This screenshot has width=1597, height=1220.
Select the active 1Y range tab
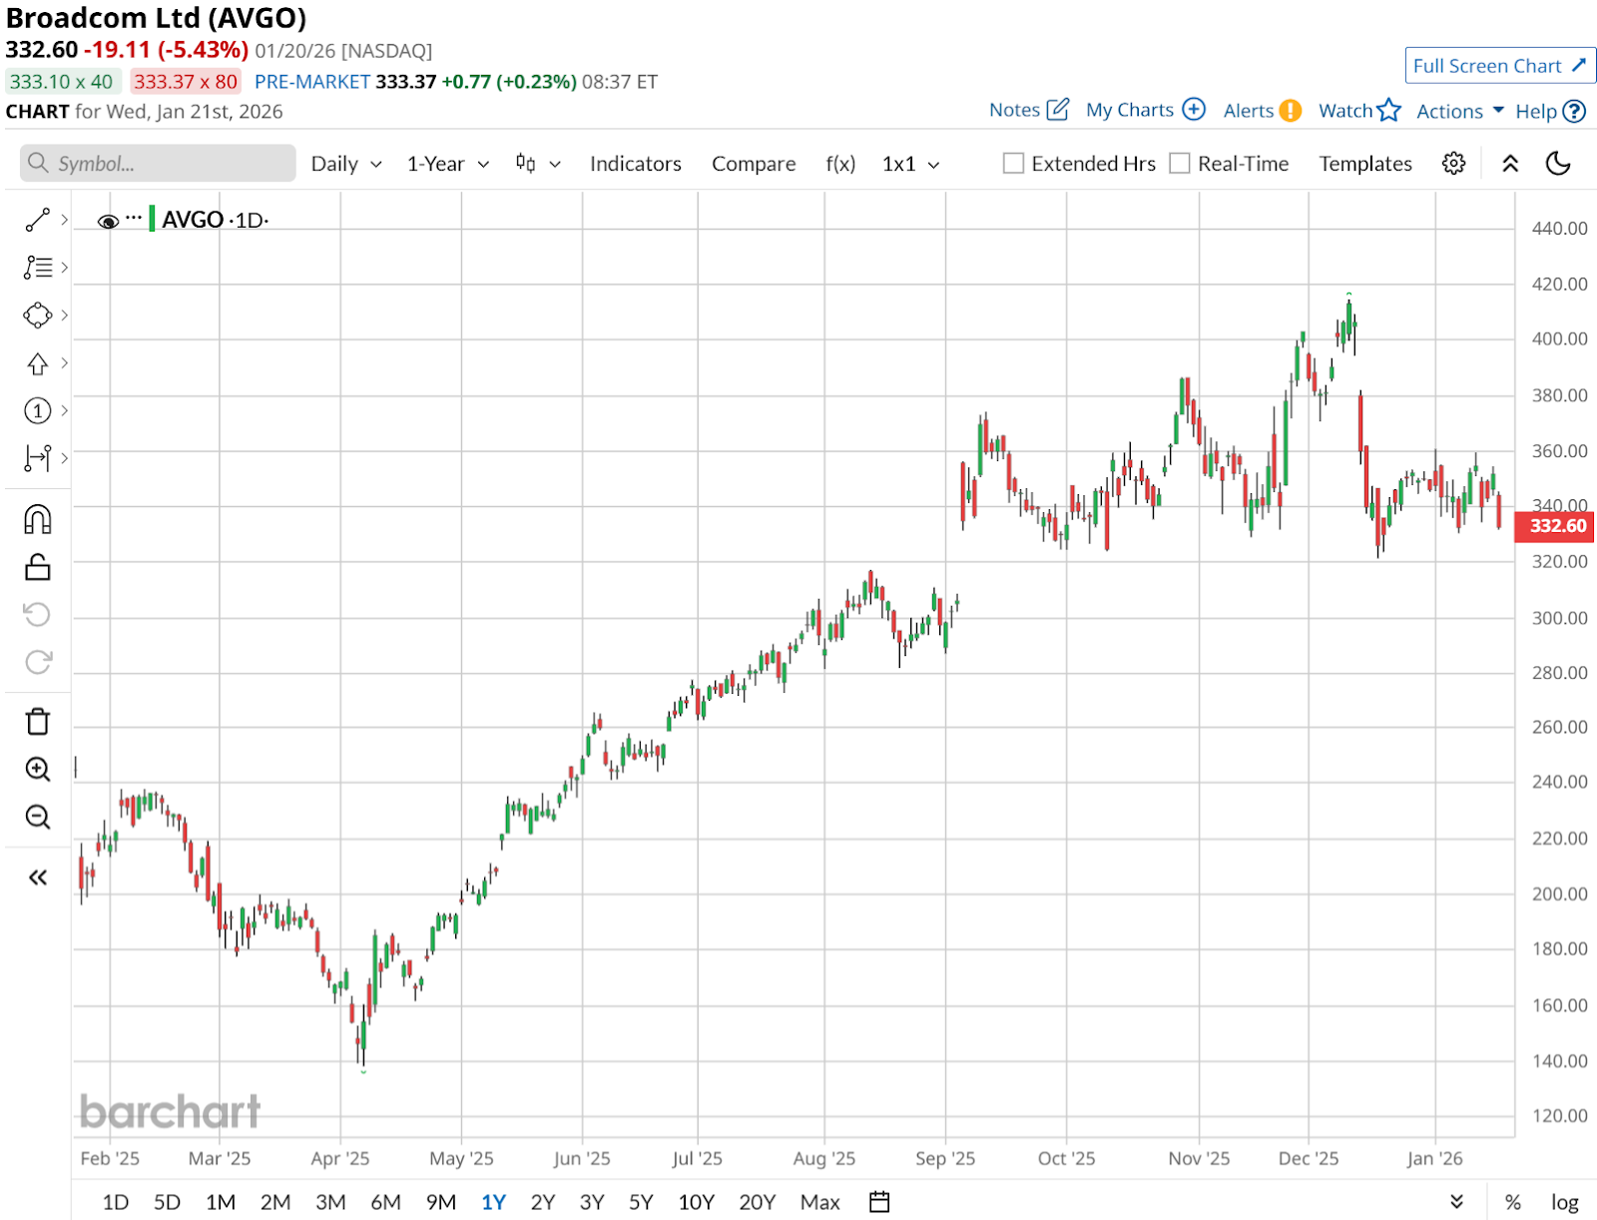[x=493, y=1202]
